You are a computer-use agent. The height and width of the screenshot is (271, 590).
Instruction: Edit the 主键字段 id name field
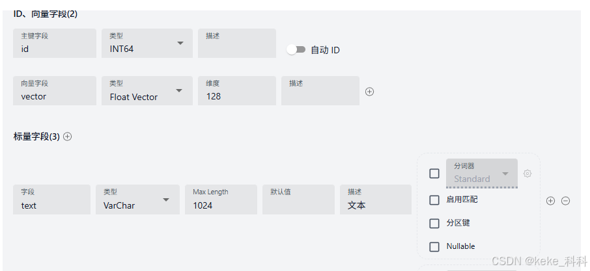[x=55, y=43]
